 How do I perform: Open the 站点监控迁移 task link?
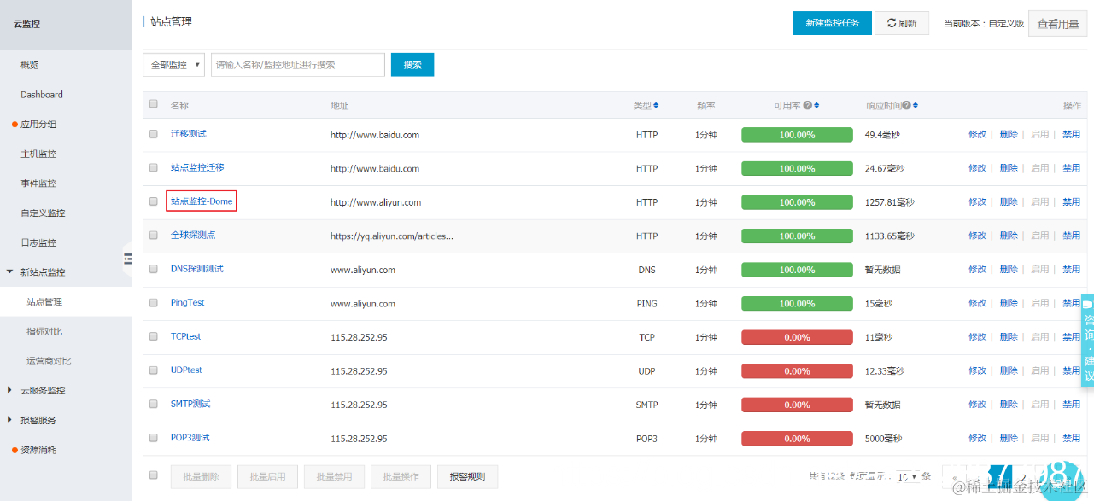pos(197,168)
